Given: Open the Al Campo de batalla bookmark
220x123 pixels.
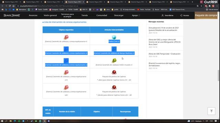Looking at the screenshot, I should [128, 10].
